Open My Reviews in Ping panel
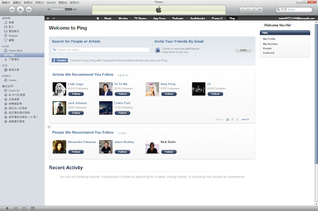This screenshot has width=318, height=211. pyautogui.click(x=270, y=44)
